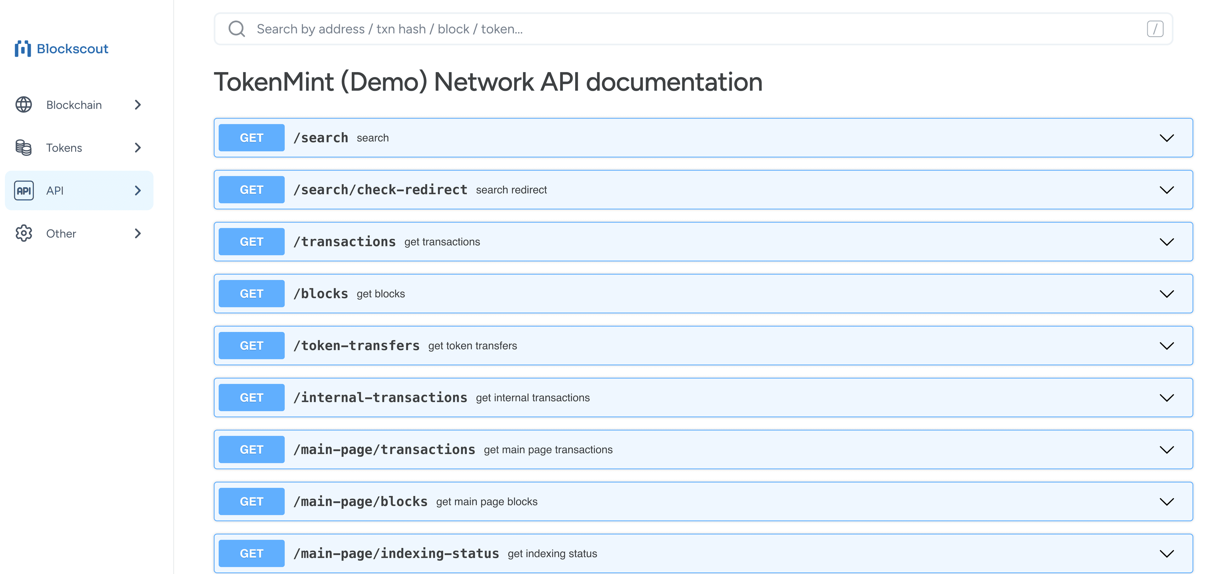Image resolution: width=1209 pixels, height=574 pixels.
Task: Click GET button for /main-page/indexing-status
Action: (252, 554)
